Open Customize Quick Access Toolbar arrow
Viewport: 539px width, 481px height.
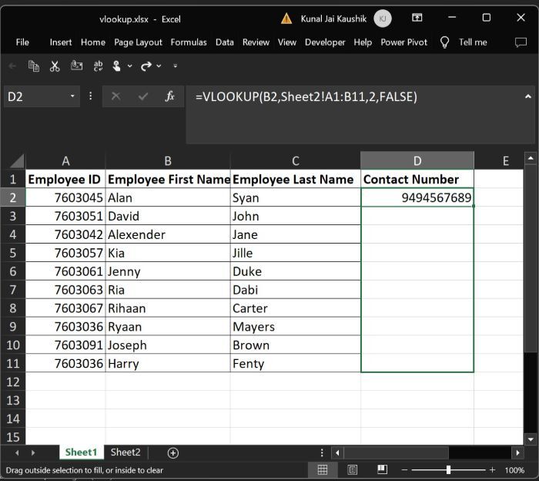point(176,66)
